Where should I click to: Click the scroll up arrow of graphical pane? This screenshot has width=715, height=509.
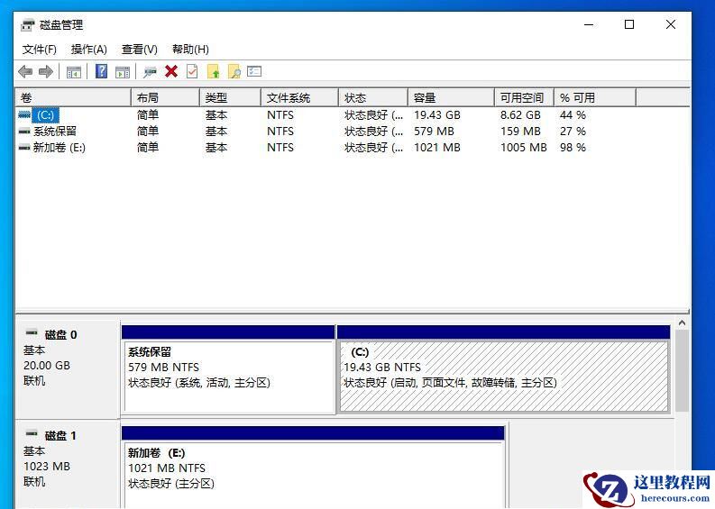pyautogui.click(x=682, y=323)
